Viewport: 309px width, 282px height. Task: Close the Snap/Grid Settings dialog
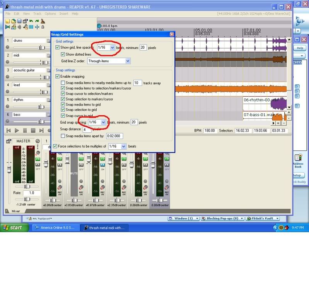pos(171,34)
